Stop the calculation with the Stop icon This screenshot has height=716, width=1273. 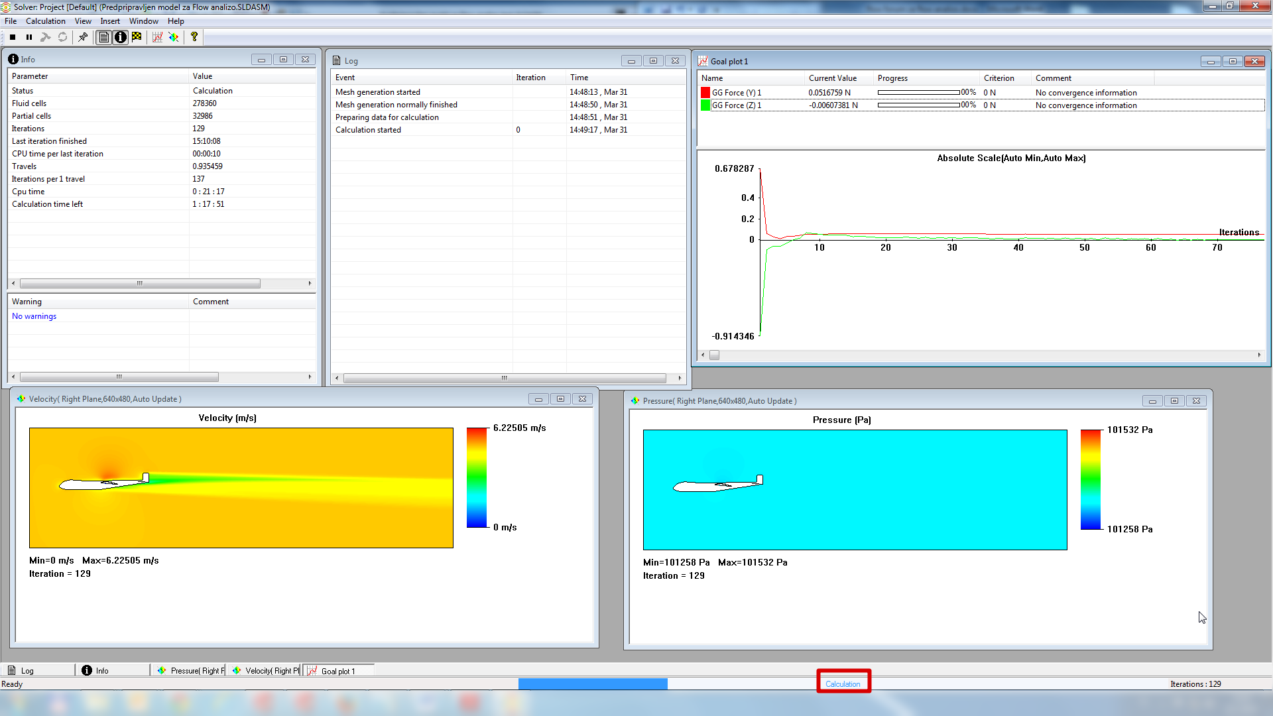coord(13,37)
